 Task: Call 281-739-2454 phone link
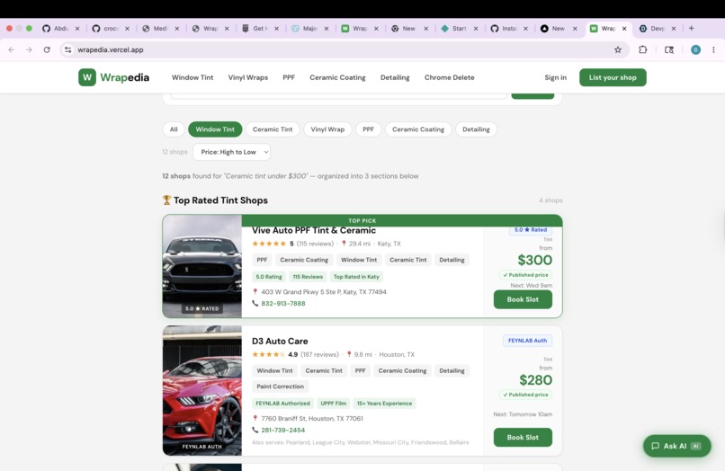(283, 431)
